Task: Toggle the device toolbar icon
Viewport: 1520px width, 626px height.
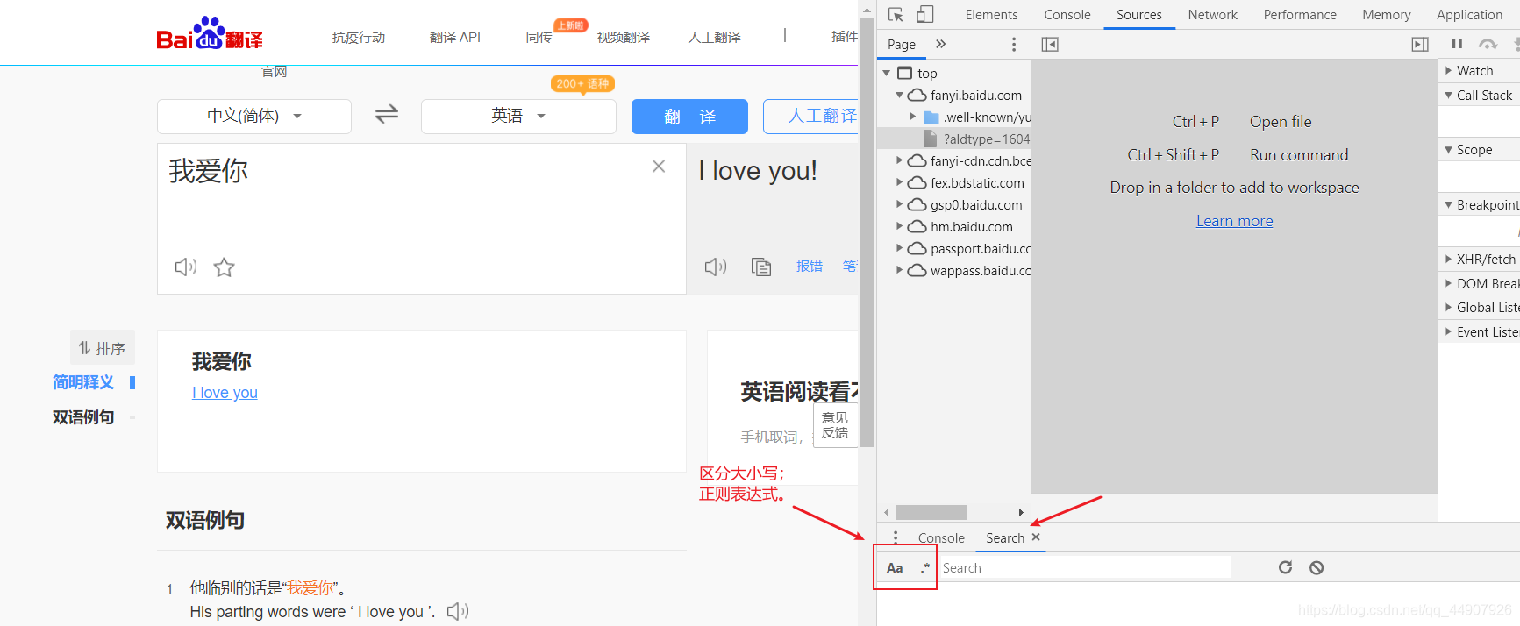Action: point(925,14)
